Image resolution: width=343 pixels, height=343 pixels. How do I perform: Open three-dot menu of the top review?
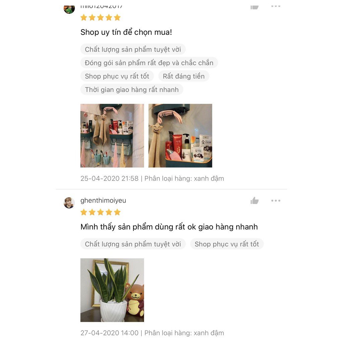[x=276, y=6]
